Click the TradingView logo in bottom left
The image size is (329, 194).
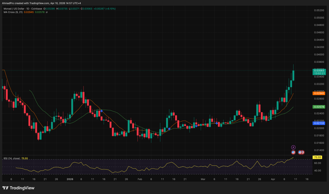18,188
